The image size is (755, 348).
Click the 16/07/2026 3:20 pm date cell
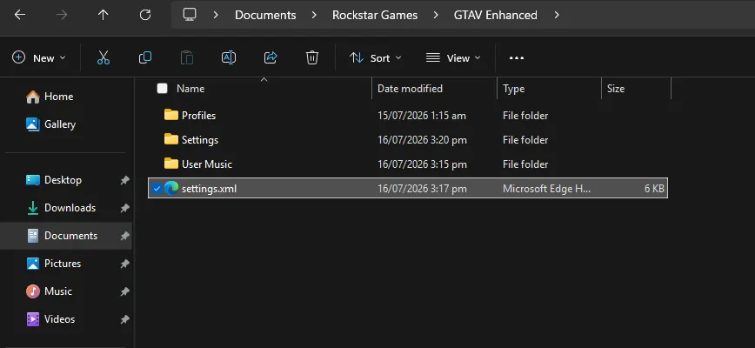pos(422,140)
